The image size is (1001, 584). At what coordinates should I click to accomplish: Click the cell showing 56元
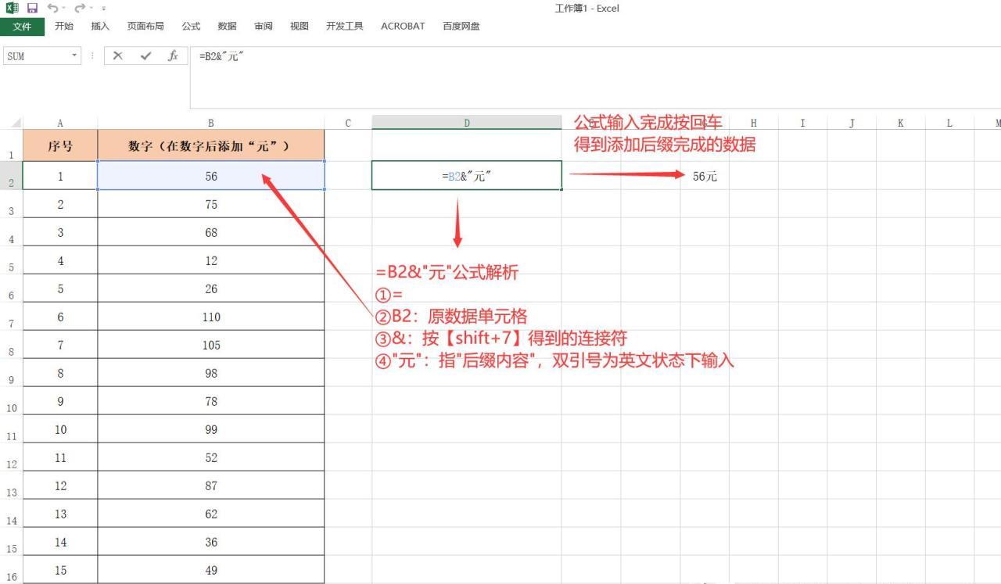point(705,176)
